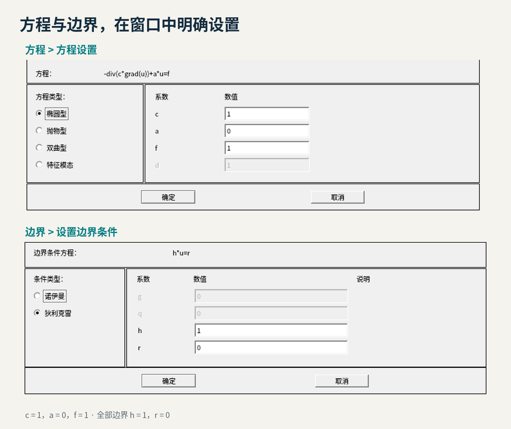Focus the boundary coefficient r field
511x429 pixels.
coord(271,348)
